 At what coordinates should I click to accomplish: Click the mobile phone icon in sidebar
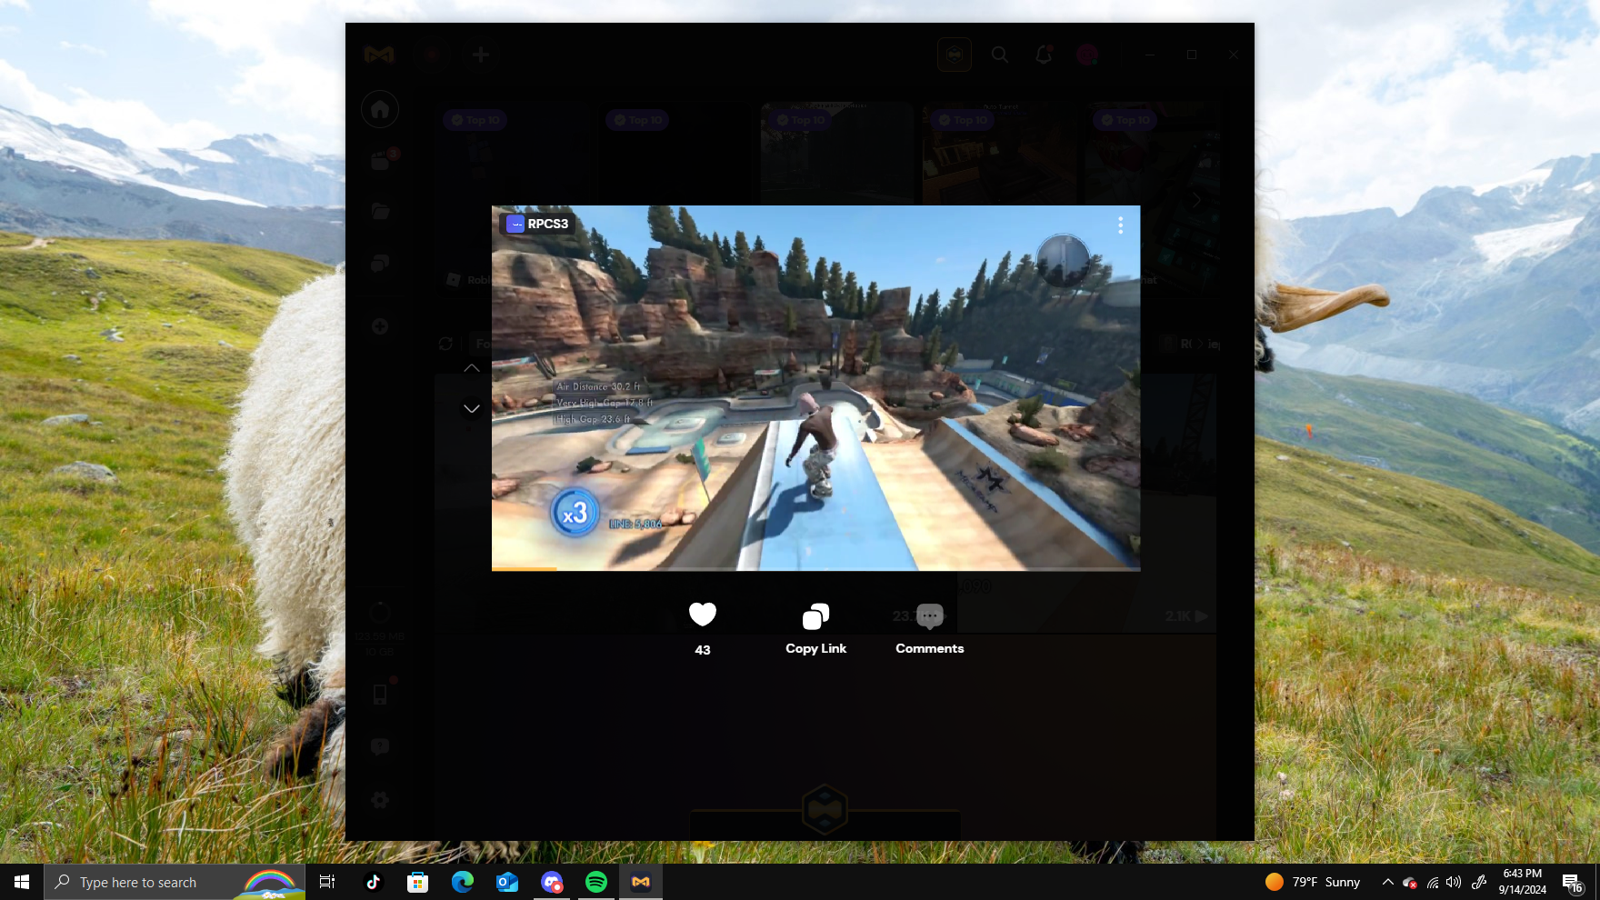(x=380, y=695)
